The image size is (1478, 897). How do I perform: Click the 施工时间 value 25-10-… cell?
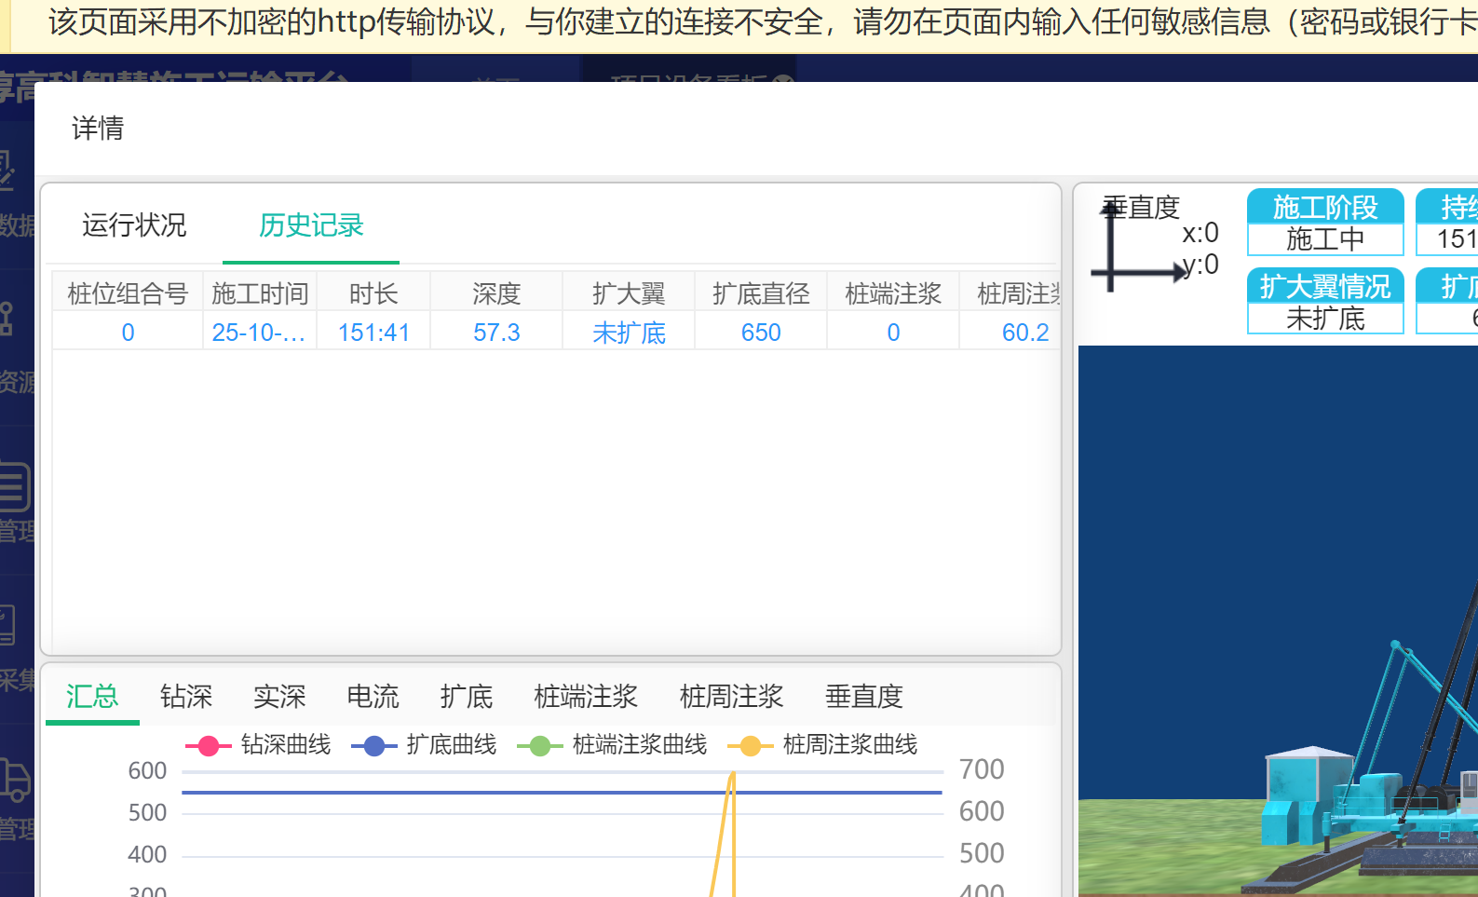[259, 333]
